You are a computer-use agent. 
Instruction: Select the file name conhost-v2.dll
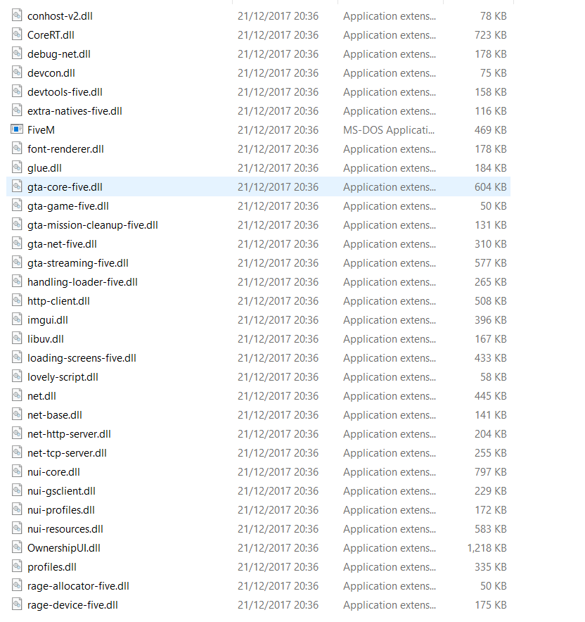point(60,16)
